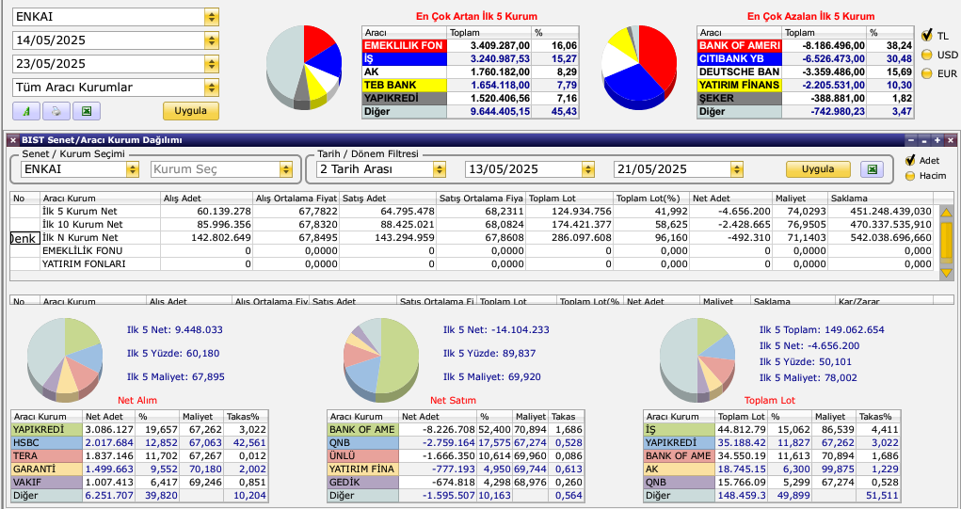
Task: Click Uygula button in Tarih / Dönem Filtresi
Action: point(818,169)
